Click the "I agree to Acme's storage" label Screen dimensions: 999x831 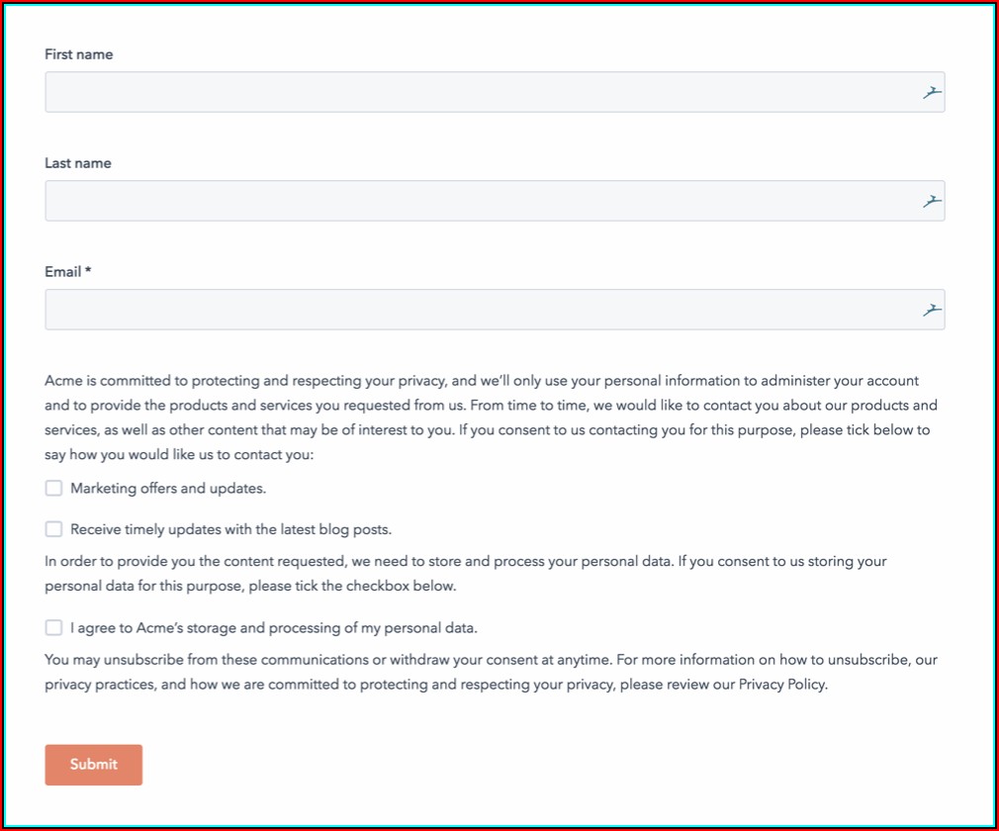click(274, 627)
